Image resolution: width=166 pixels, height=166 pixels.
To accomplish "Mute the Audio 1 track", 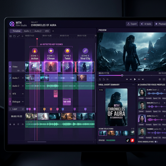I will pos(23,78).
